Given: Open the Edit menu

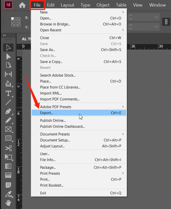Looking at the screenshot, I should [51, 5].
